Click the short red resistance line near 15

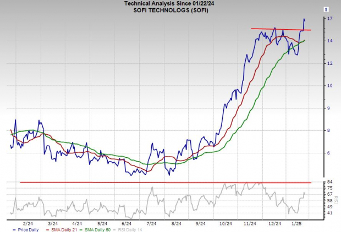280,29
